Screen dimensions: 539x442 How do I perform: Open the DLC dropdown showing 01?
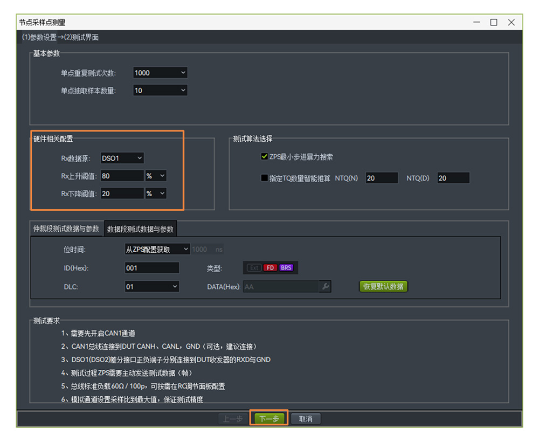152,286
